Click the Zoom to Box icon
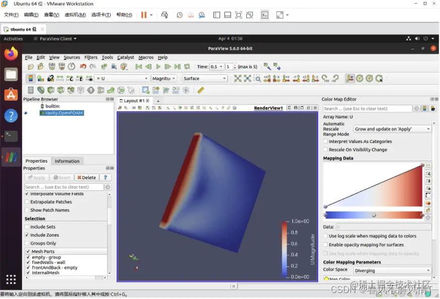 (257, 79)
